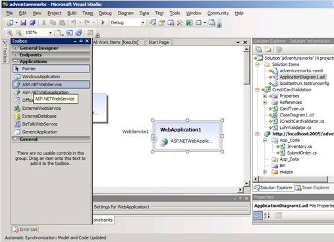Open the 100% zoom level dropdown
334x242 pixels.
click(50, 33)
